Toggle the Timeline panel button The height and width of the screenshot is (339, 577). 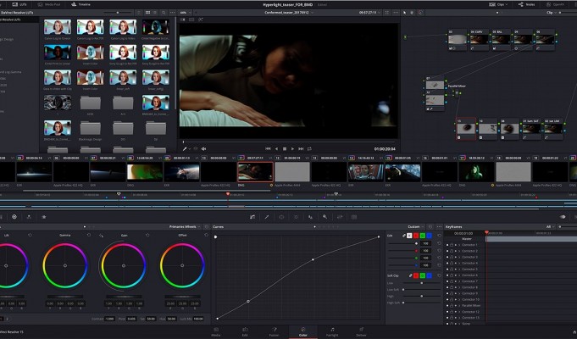point(80,4)
